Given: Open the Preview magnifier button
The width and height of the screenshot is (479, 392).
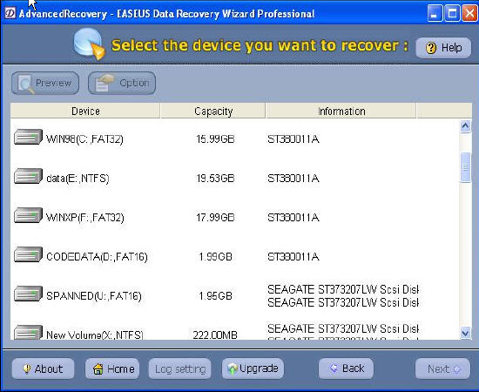Looking at the screenshot, I should coord(45,83).
